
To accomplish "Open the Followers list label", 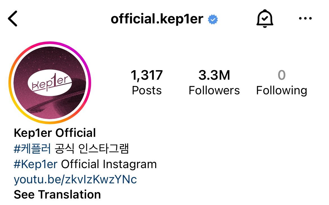I will pos(214,90).
